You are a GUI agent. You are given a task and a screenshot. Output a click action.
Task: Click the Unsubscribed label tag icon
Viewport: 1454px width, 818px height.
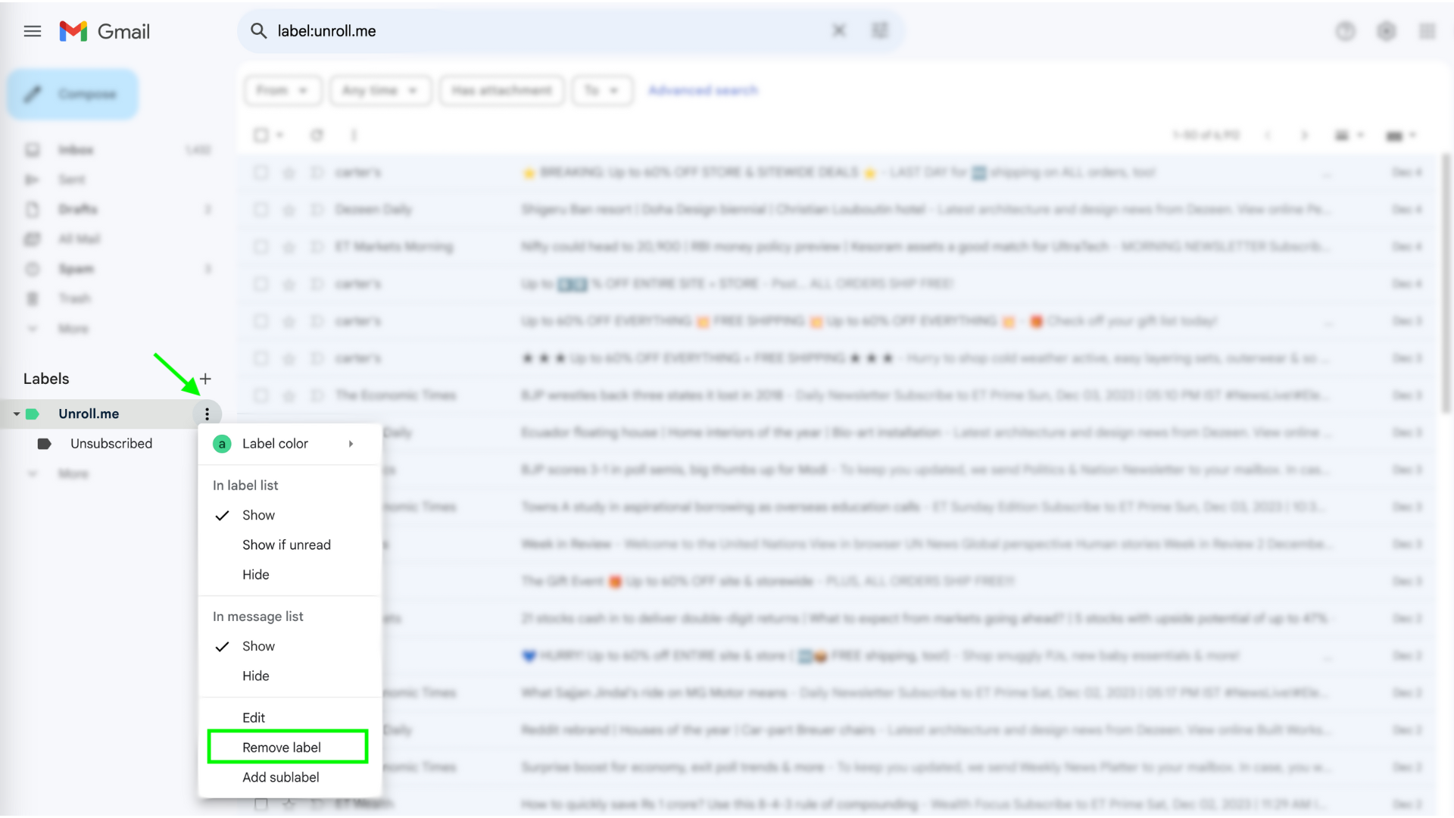click(44, 444)
